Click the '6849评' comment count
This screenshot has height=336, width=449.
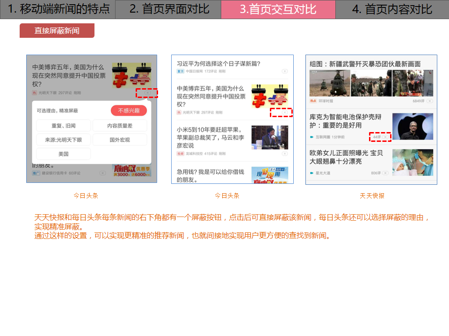(x=419, y=101)
